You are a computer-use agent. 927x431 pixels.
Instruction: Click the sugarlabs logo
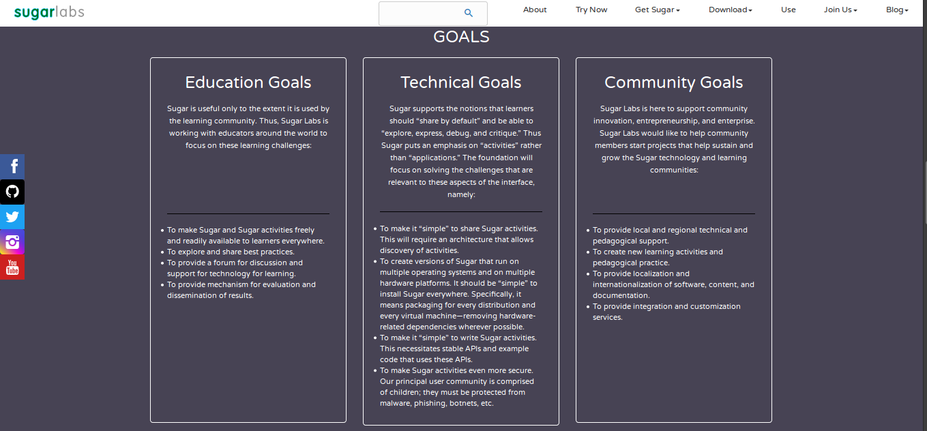(x=49, y=12)
